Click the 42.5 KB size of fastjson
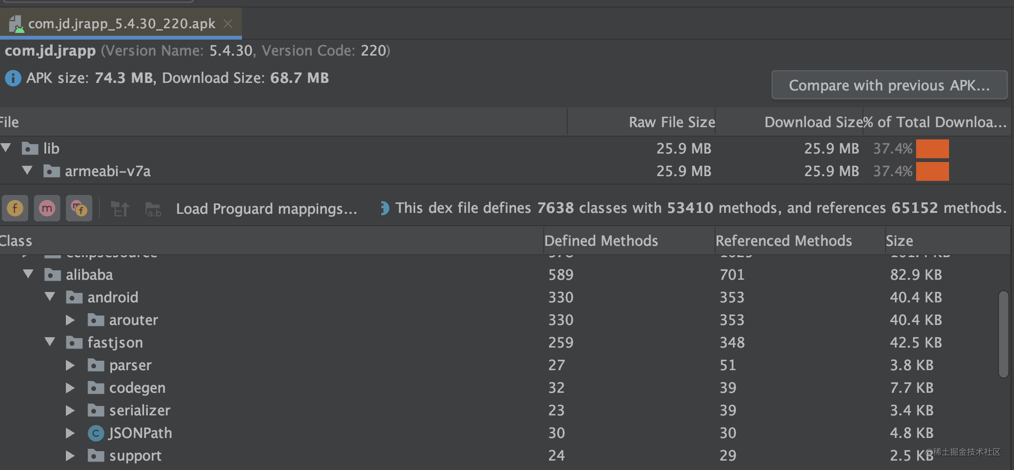Viewport: 1014px width, 470px height. [916, 342]
